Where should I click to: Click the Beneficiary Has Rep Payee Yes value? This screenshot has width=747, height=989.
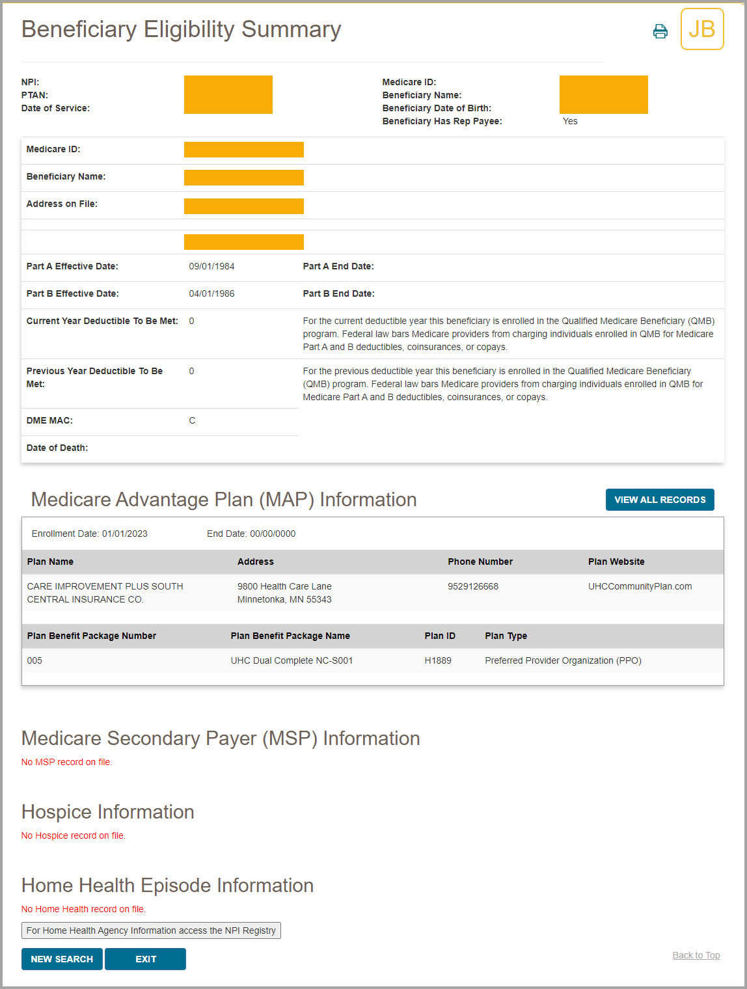[570, 121]
